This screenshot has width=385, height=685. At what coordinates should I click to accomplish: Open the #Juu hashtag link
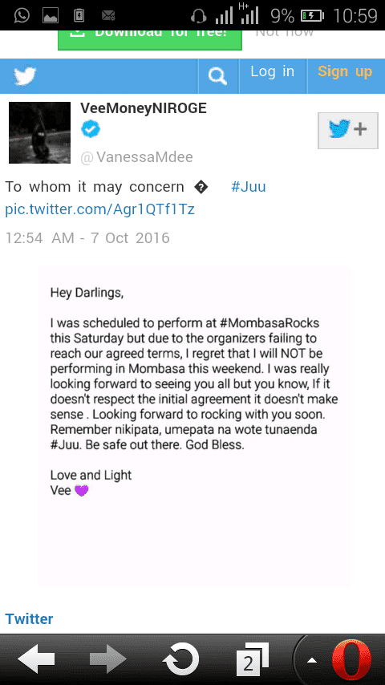pos(248,187)
